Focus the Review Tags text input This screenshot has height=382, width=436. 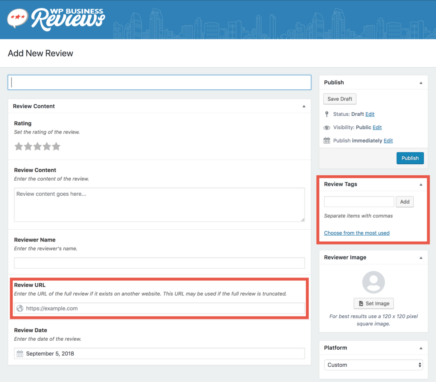point(359,202)
